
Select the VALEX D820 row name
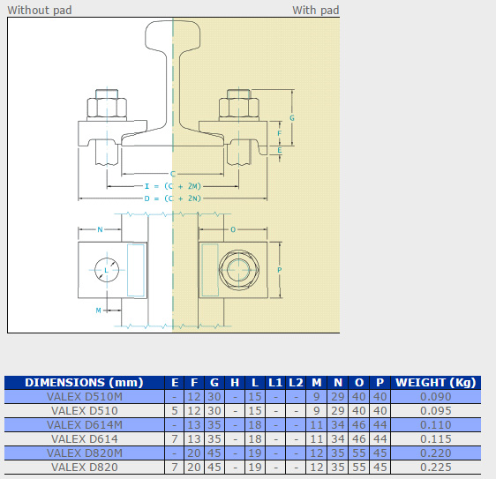click(x=85, y=467)
